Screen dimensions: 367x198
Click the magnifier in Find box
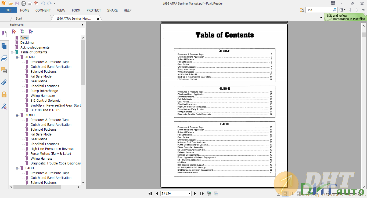click(x=334, y=10)
